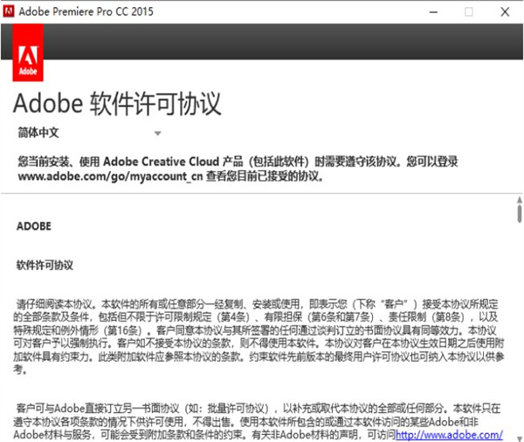This screenshot has width=524, height=442.
Task: Click the Adobe Creative Cloud notice text
Action: [236, 162]
